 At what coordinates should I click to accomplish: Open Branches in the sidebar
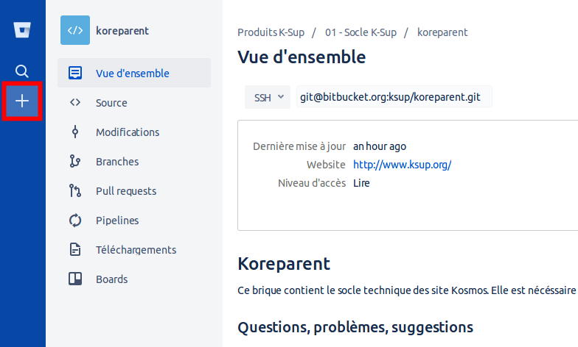tap(134, 161)
